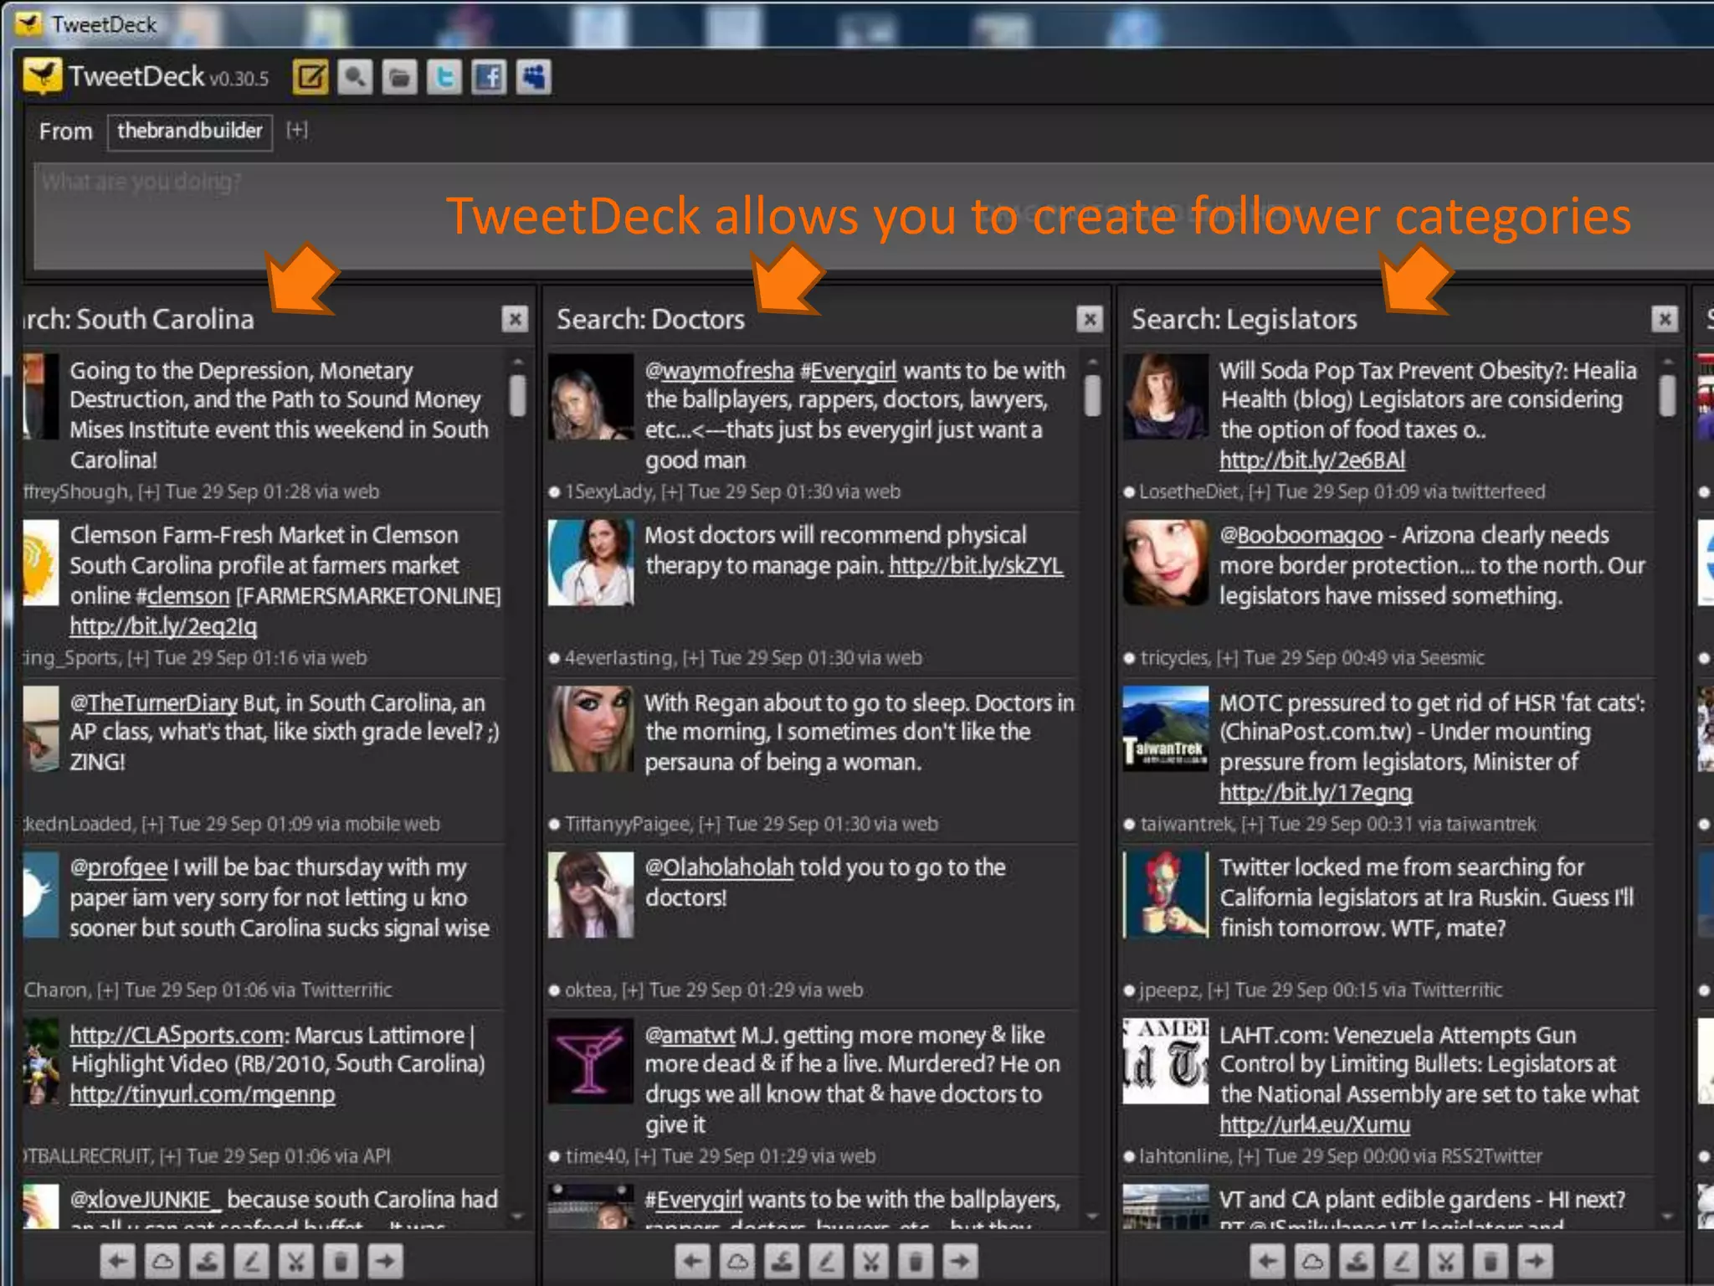Click scissors filter icon under Doctors column
Screen dimensions: 1714x1286
pyautogui.click(x=870, y=1260)
